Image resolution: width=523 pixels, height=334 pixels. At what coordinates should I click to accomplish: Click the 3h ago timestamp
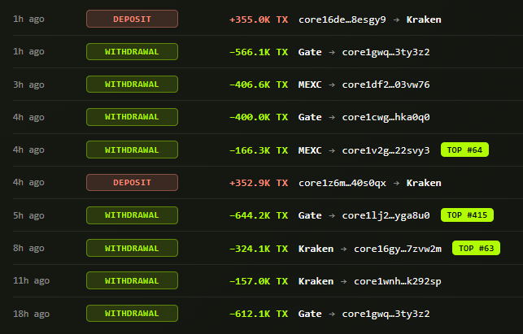click(x=28, y=85)
